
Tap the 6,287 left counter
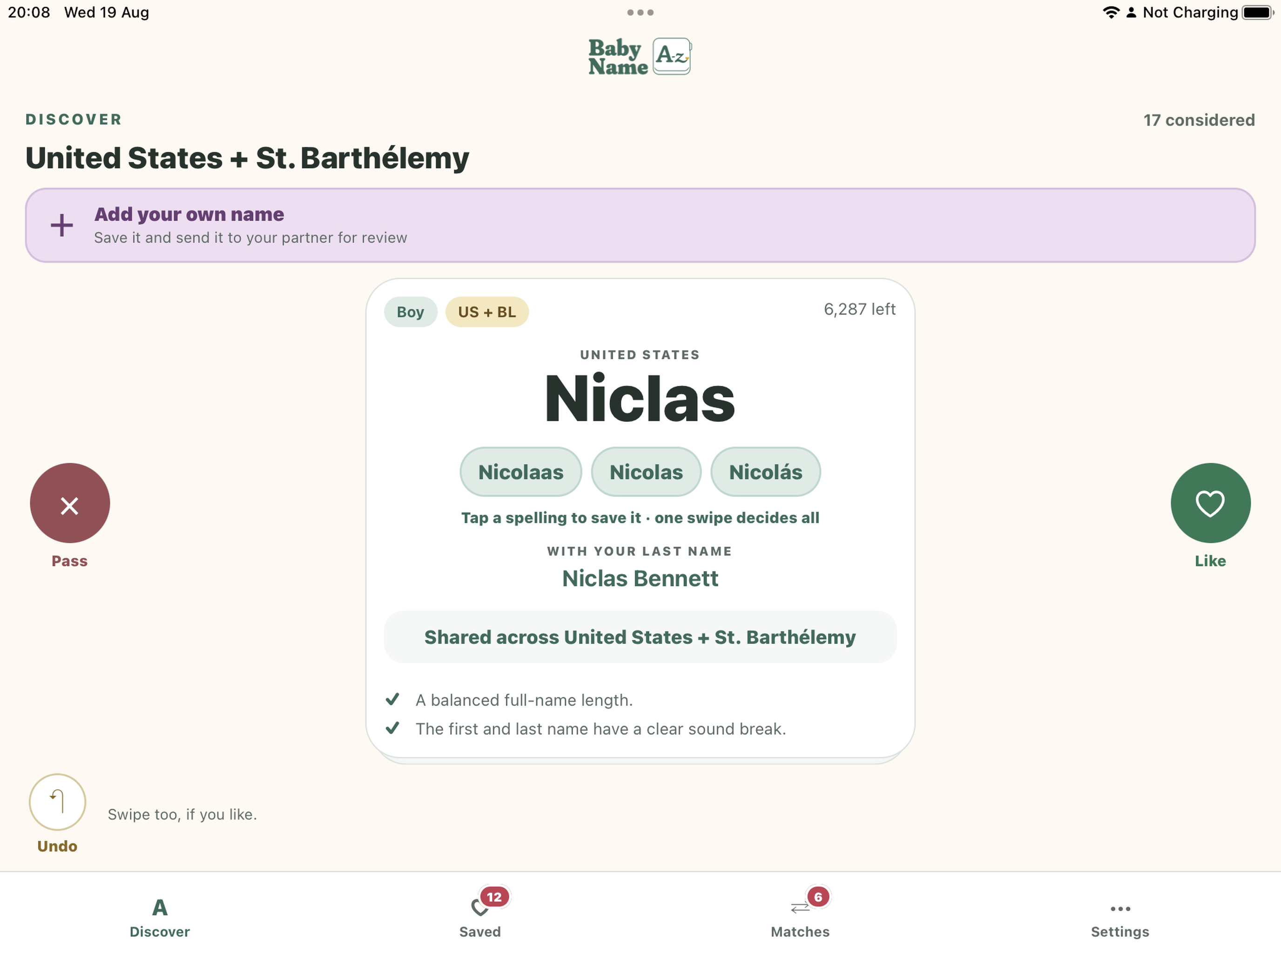(859, 309)
